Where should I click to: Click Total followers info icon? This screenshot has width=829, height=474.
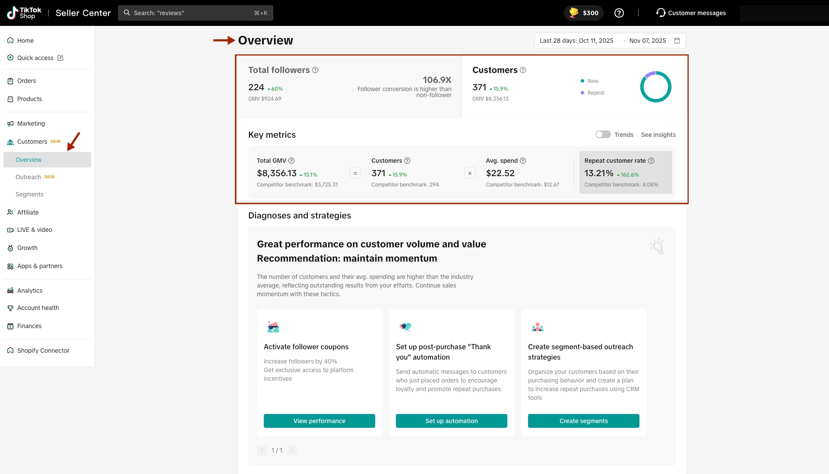click(315, 70)
